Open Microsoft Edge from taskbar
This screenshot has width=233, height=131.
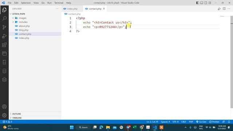pos(101,127)
